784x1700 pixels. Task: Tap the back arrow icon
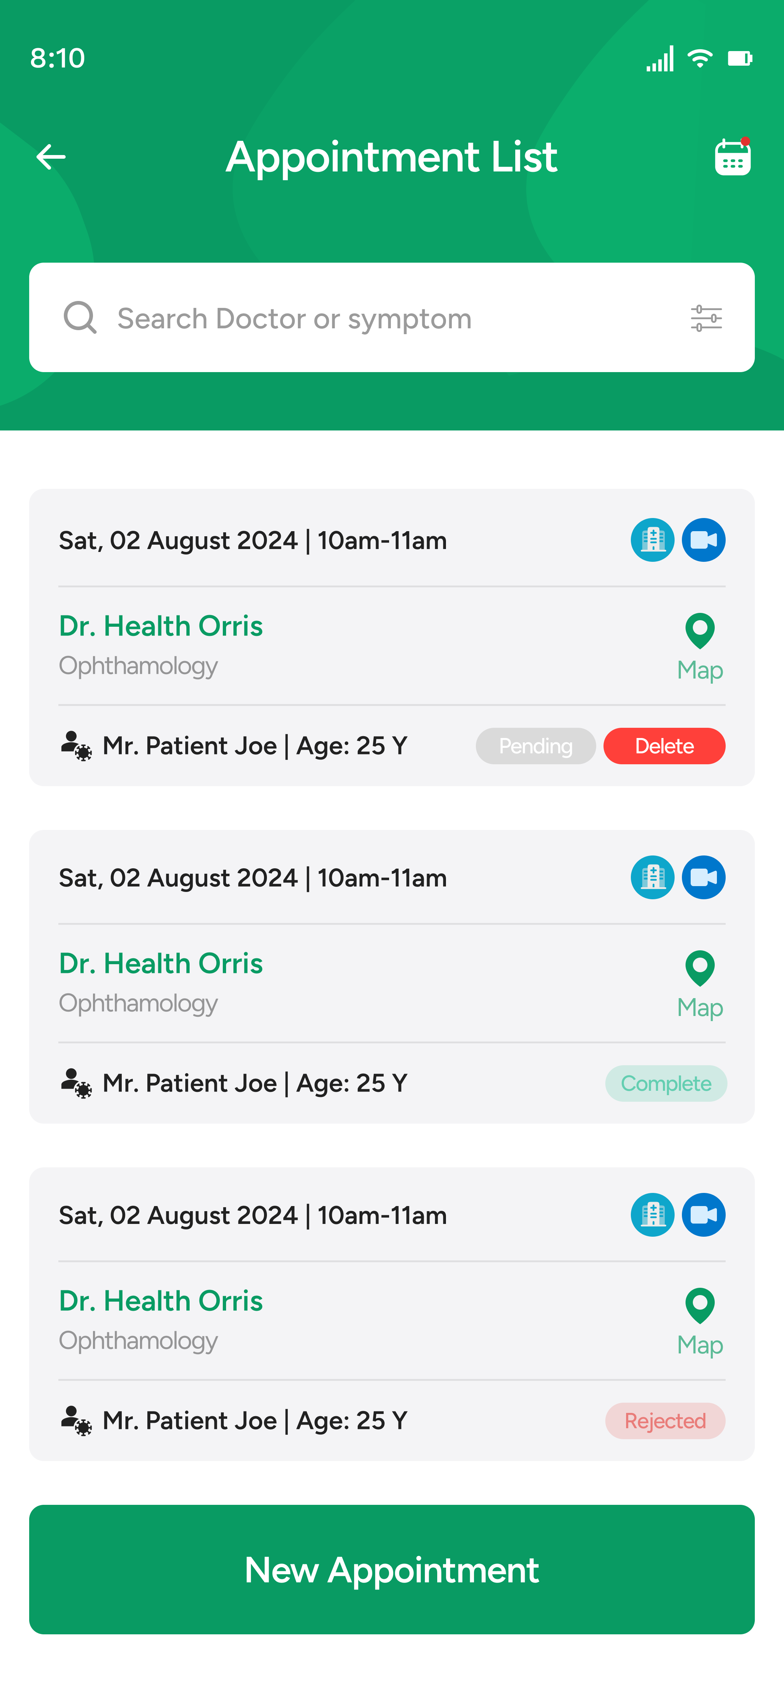[x=51, y=157]
